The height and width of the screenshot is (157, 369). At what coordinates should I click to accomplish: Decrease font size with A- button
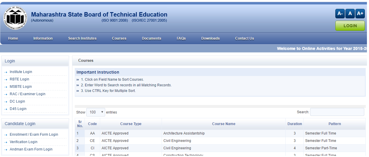pyautogui.click(x=340, y=14)
